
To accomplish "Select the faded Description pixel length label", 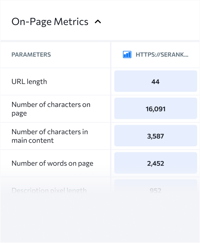I will (49, 190).
